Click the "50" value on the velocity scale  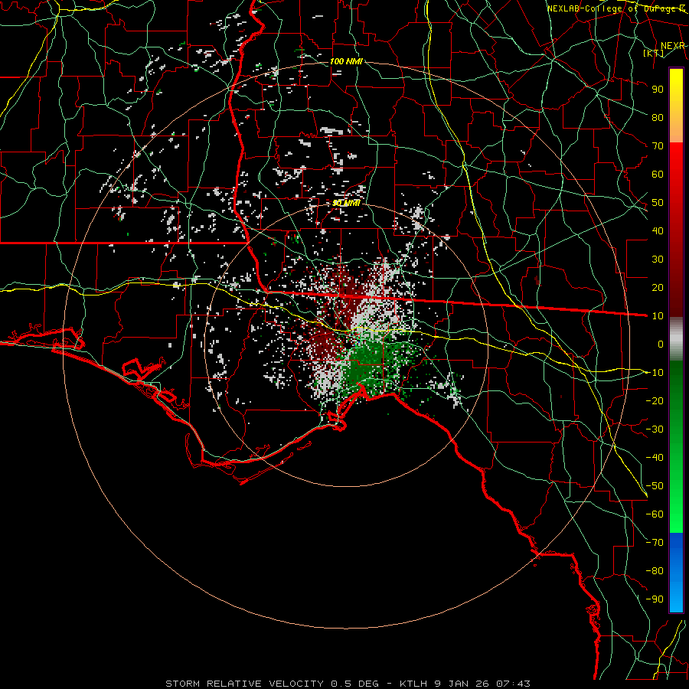pyautogui.click(x=658, y=203)
